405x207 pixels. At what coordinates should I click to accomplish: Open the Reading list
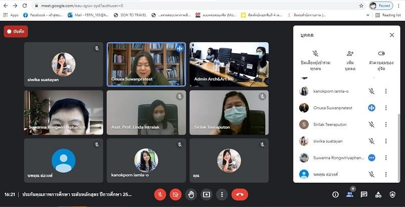click(x=388, y=15)
